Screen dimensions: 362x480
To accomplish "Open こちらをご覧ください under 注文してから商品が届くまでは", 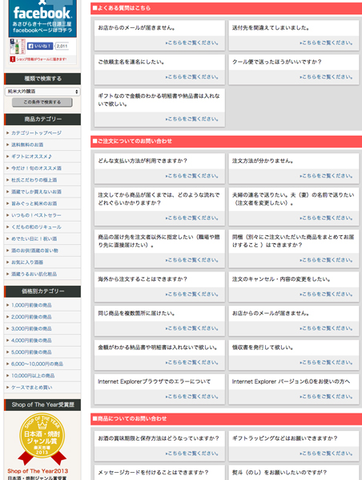I will tap(192, 218).
